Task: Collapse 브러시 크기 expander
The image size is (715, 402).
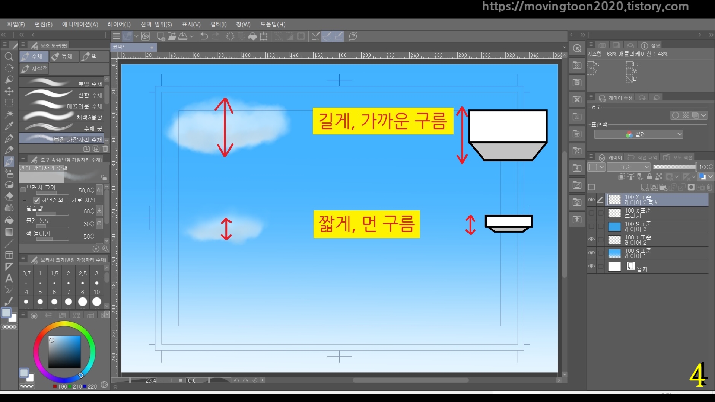Action: coord(23,189)
